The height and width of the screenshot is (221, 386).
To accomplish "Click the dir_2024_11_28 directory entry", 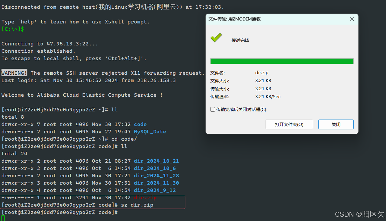I will pos(157,176).
